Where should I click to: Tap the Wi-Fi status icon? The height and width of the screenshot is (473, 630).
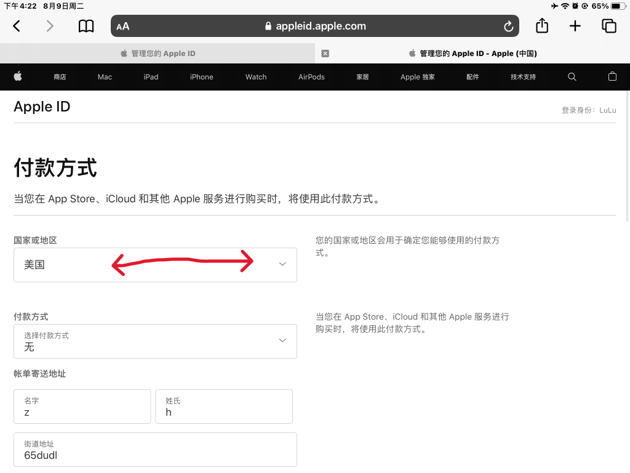coord(565,6)
